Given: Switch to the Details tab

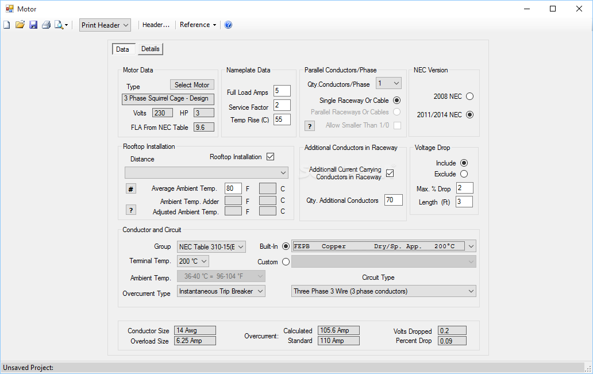Looking at the screenshot, I should (x=150, y=49).
